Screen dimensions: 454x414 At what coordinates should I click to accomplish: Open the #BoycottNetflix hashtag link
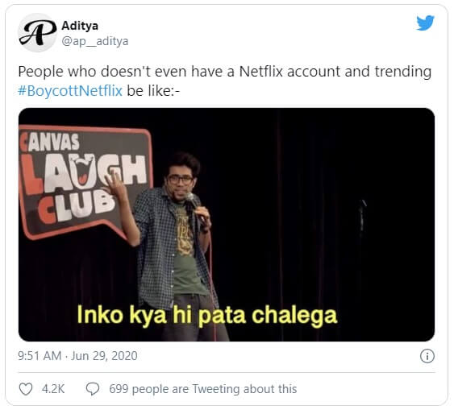coord(70,91)
